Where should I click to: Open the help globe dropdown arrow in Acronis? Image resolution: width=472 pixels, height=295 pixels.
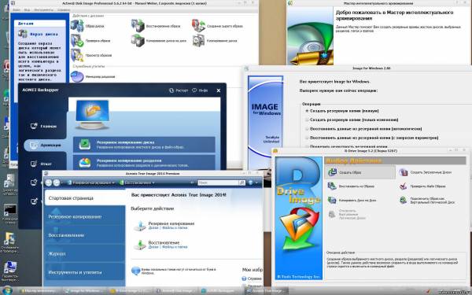point(256,183)
